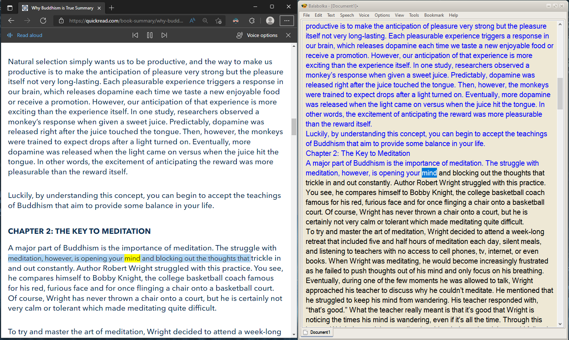Open the Speech menu in Balabolka
The width and height of the screenshot is (569, 340).
347,15
